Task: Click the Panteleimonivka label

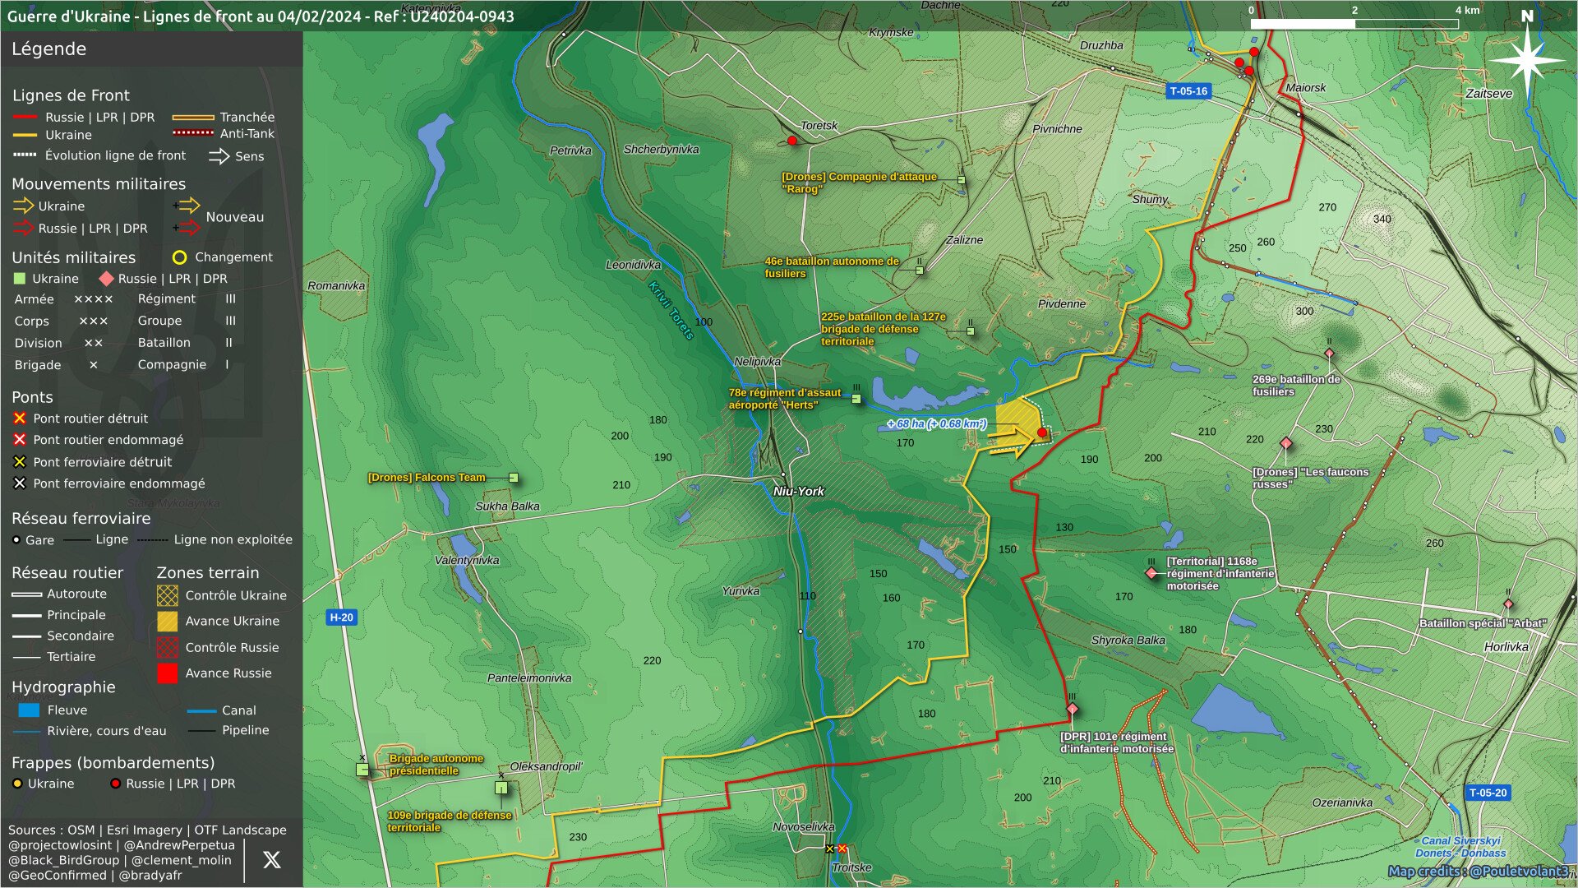Action: pos(529,678)
